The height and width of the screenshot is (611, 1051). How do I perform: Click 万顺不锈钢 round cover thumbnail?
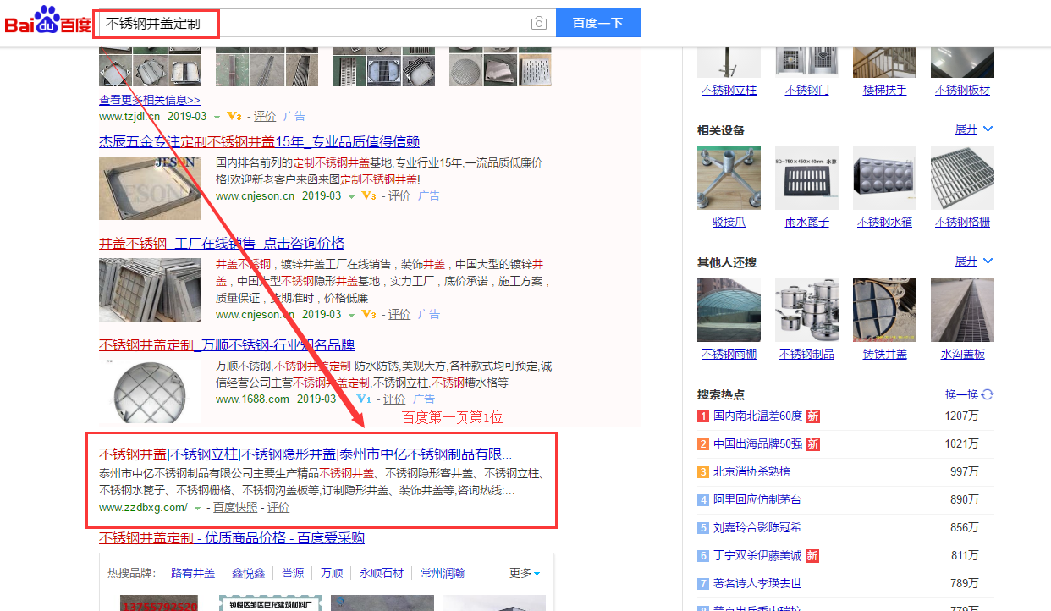pos(151,391)
